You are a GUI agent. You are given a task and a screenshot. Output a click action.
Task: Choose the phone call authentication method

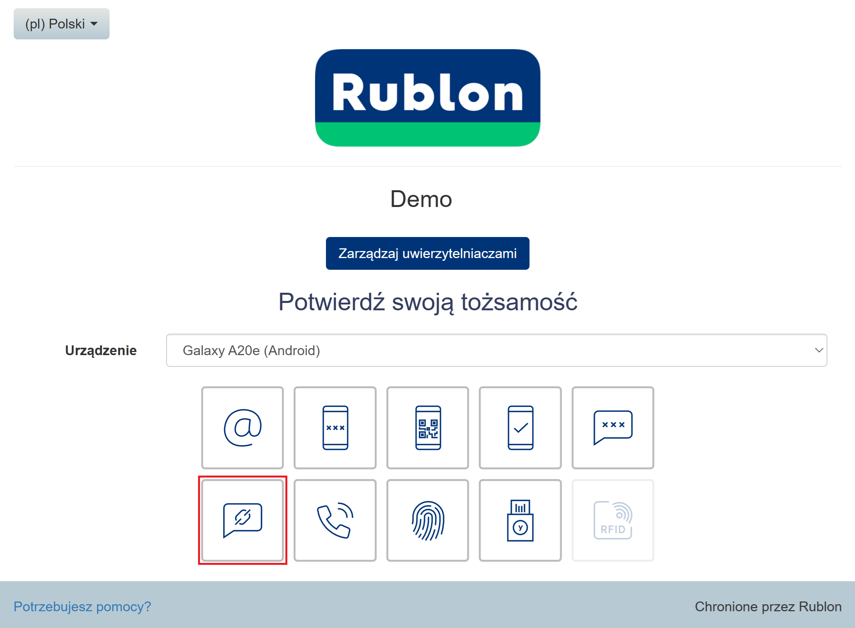pos(335,520)
